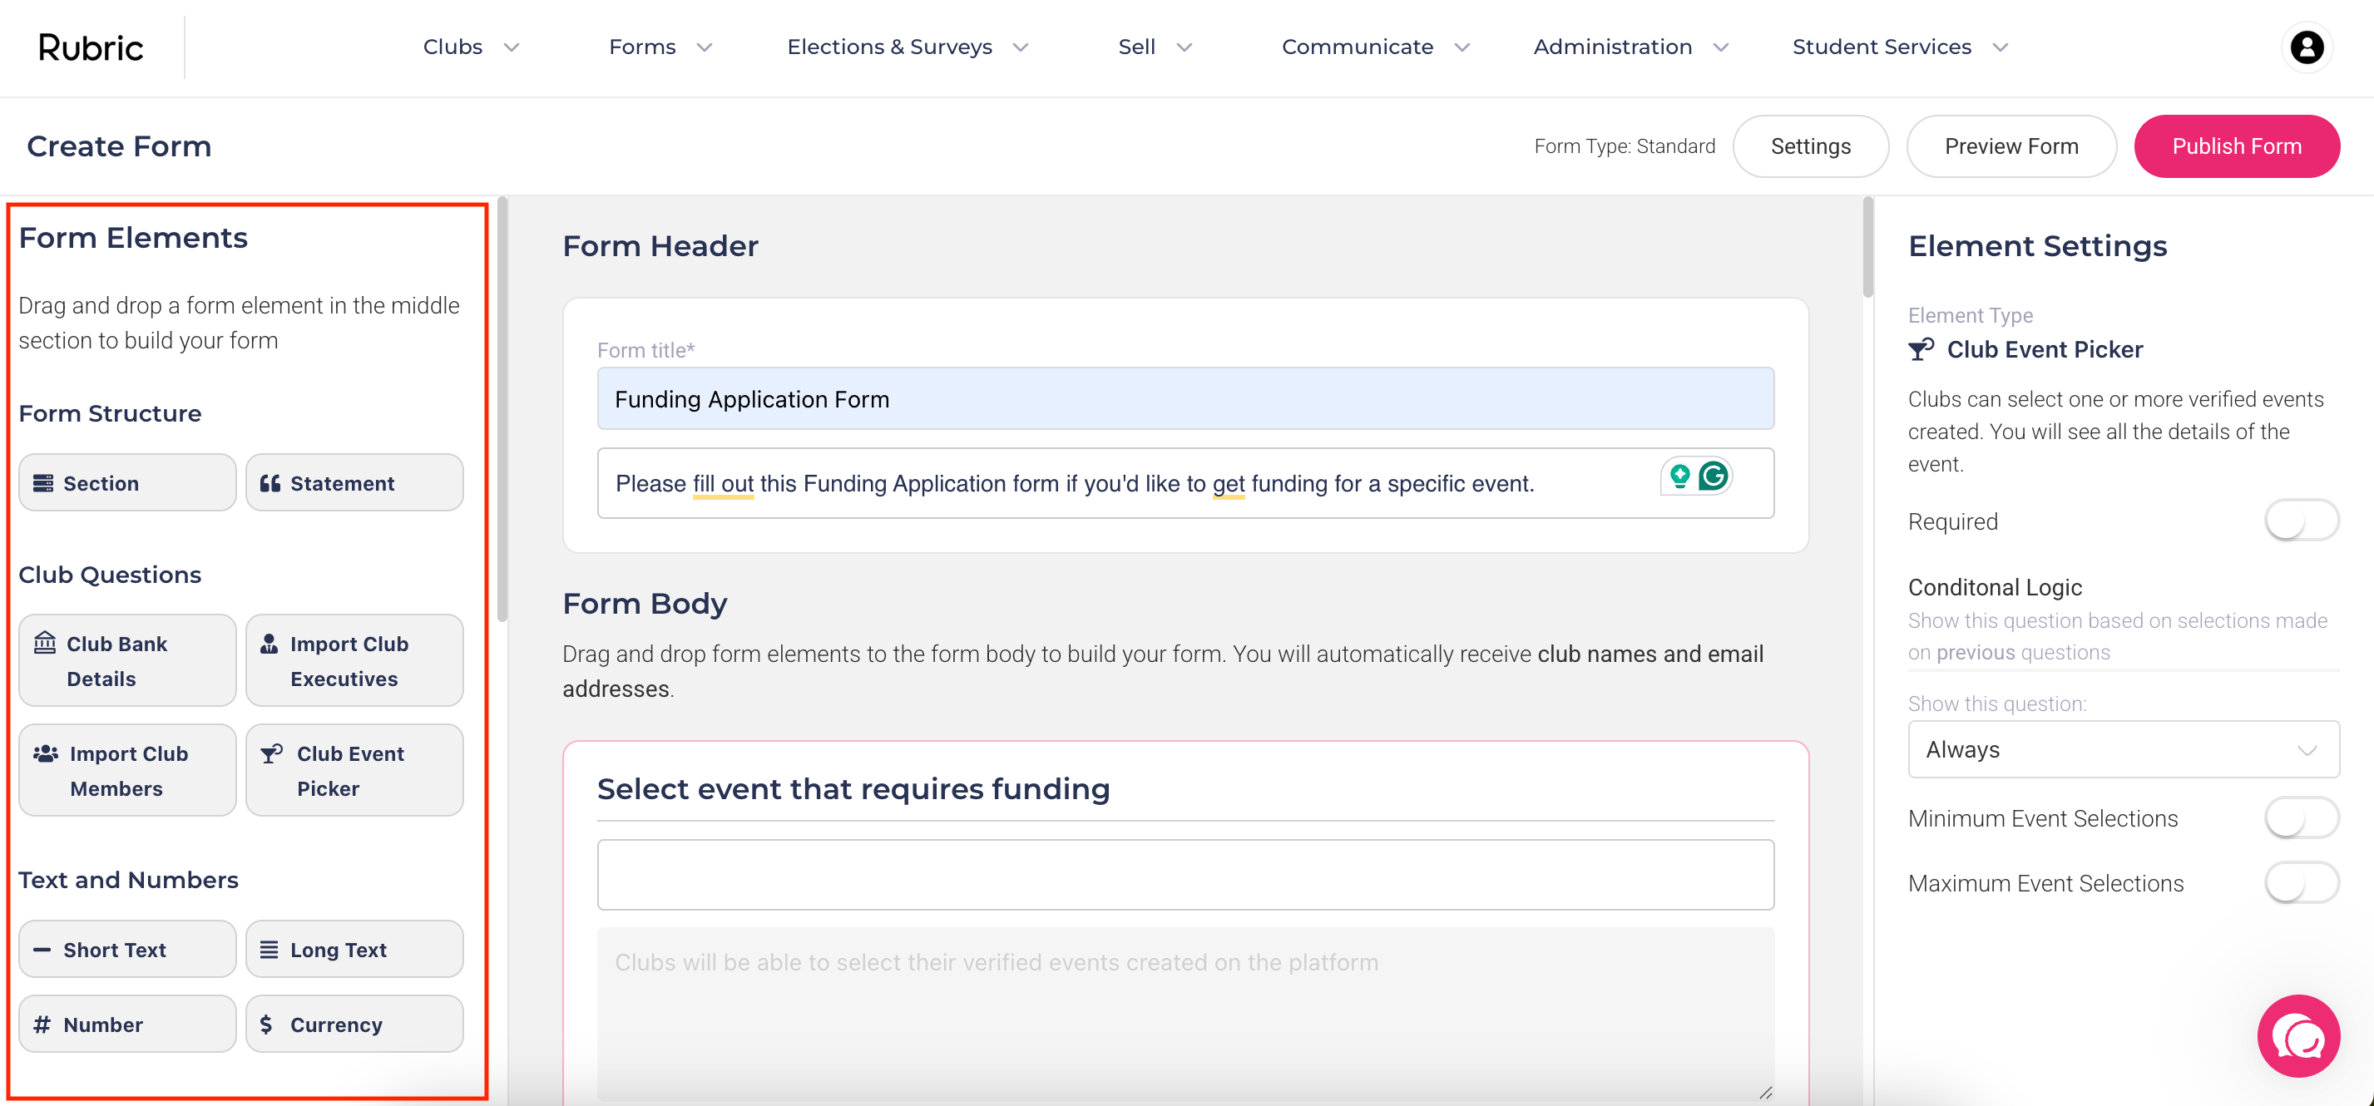2374x1106 pixels.
Task: Click the Grammarly icon in description field
Action: pyautogui.click(x=1714, y=476)
